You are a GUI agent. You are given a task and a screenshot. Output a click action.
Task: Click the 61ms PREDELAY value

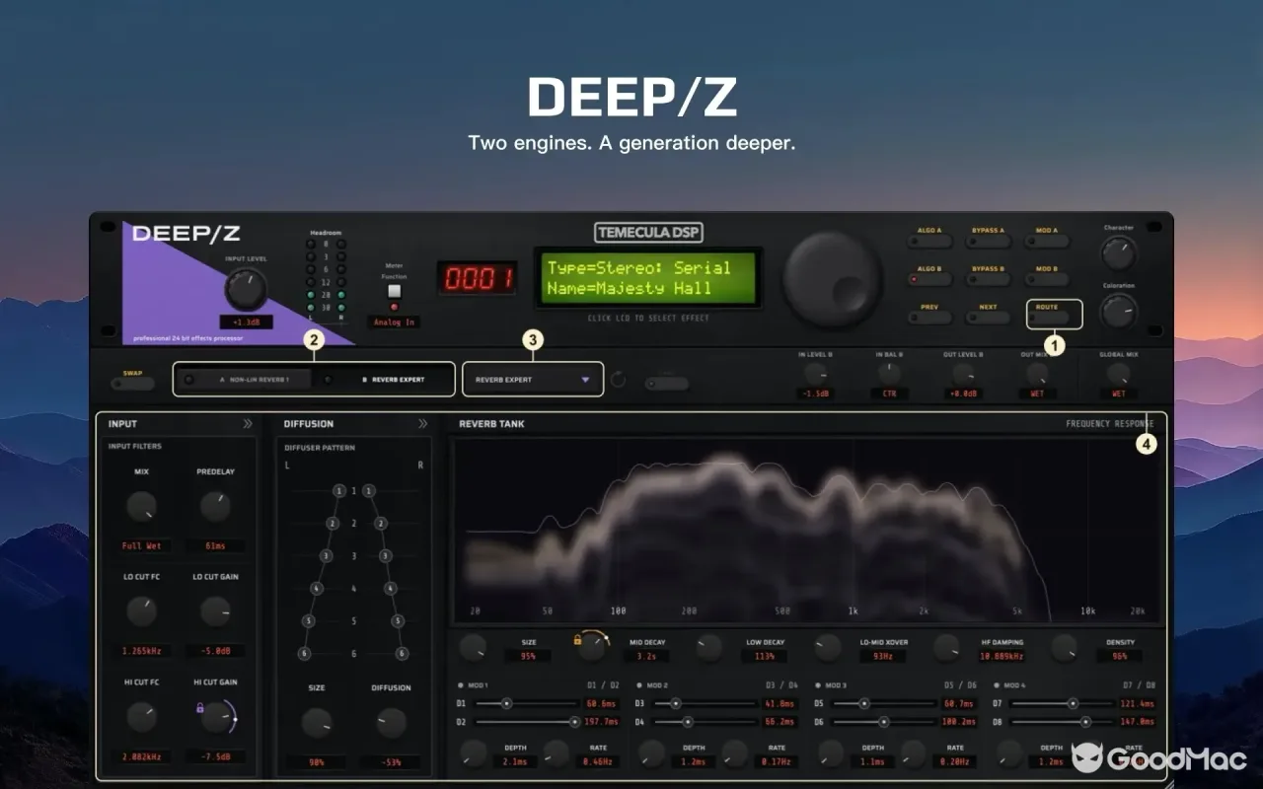click(x=215, y=545)
